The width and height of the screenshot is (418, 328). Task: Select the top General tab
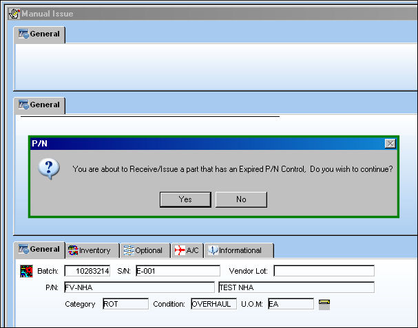click(x=39, y=34)
